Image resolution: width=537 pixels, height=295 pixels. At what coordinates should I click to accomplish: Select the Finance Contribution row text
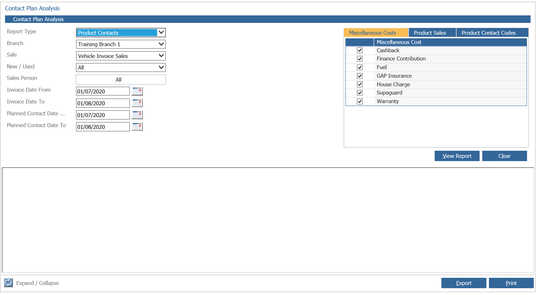pyautogui.click(x=401, y=59)
